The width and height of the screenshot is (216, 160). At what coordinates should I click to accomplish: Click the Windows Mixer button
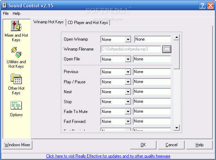click(17, 145)
